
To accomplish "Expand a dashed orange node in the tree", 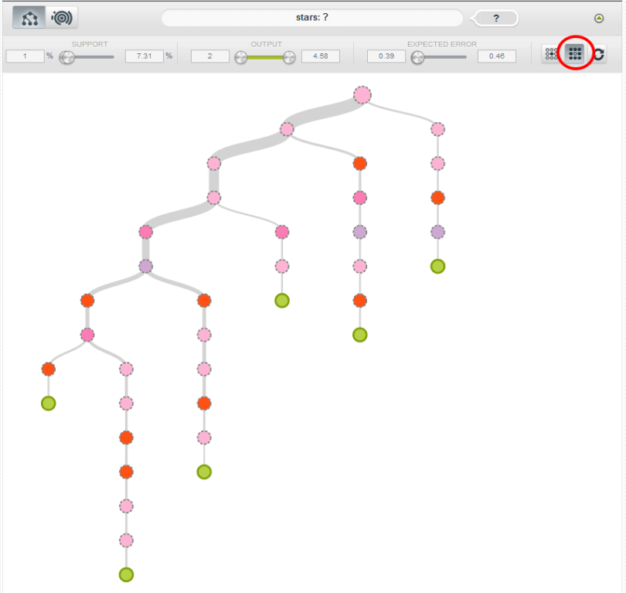I will [x=203, y=300].
